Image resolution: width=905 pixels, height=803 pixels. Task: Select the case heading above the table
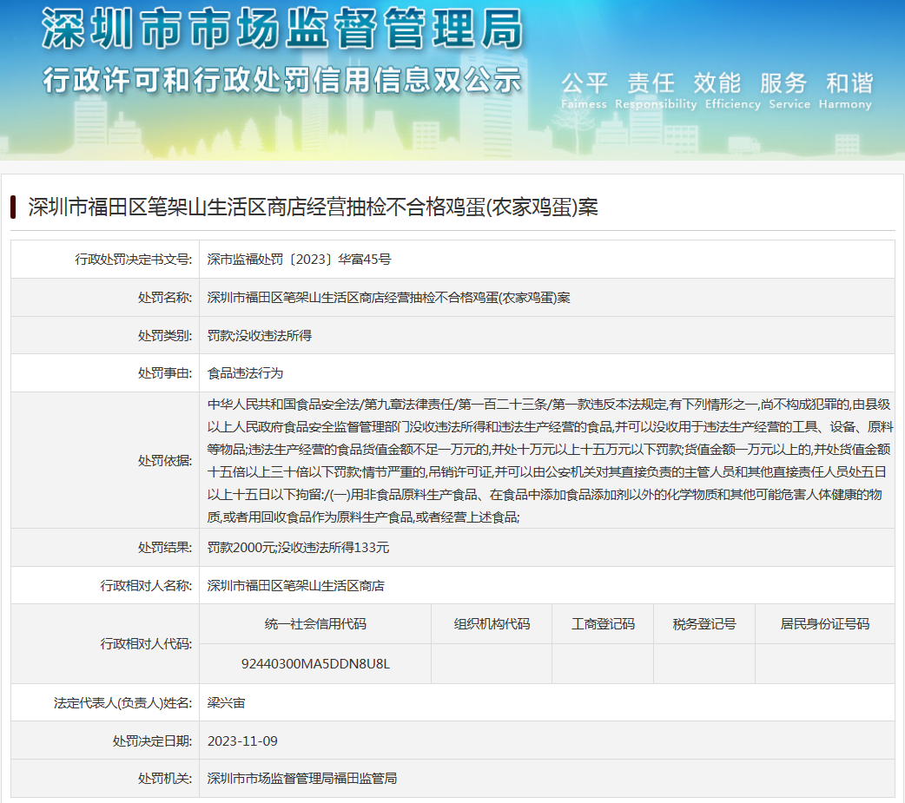click(313, 207)
